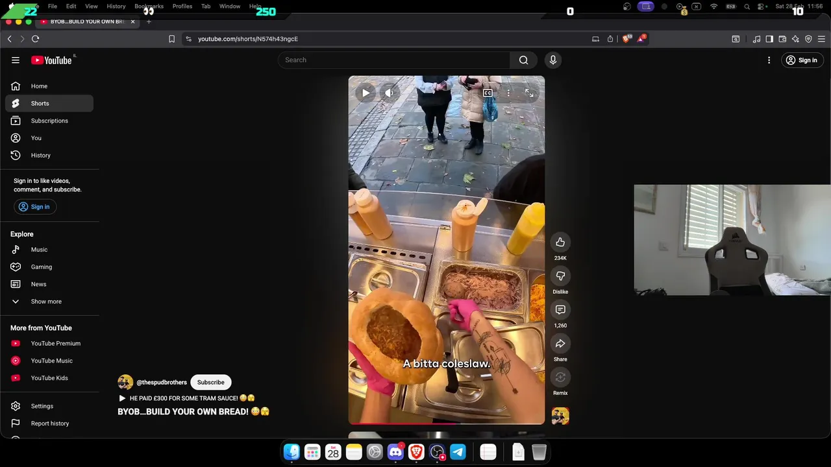Bookmark this page with the bookmark icon

[171, 39]
